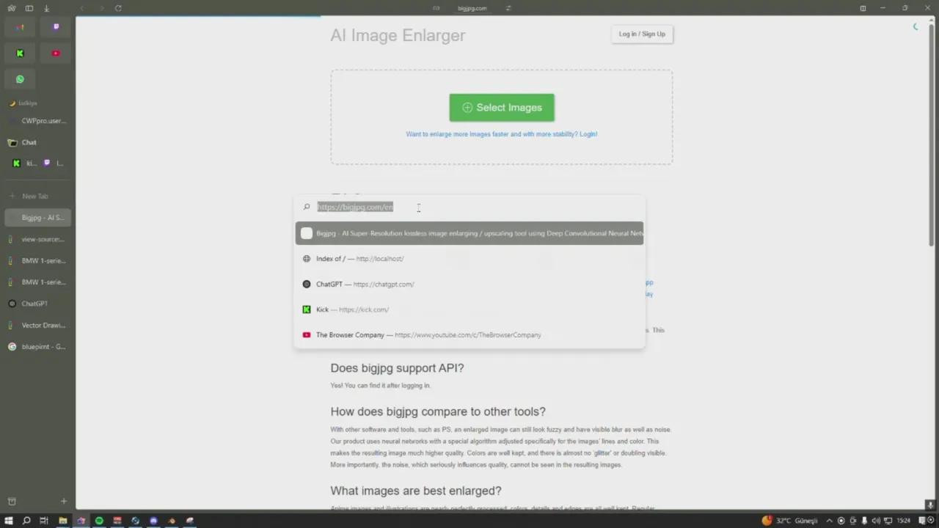Open the Twitch tab inside the Chat folder
This screenshot has height=528, width=939.
[x=54, y=164]
